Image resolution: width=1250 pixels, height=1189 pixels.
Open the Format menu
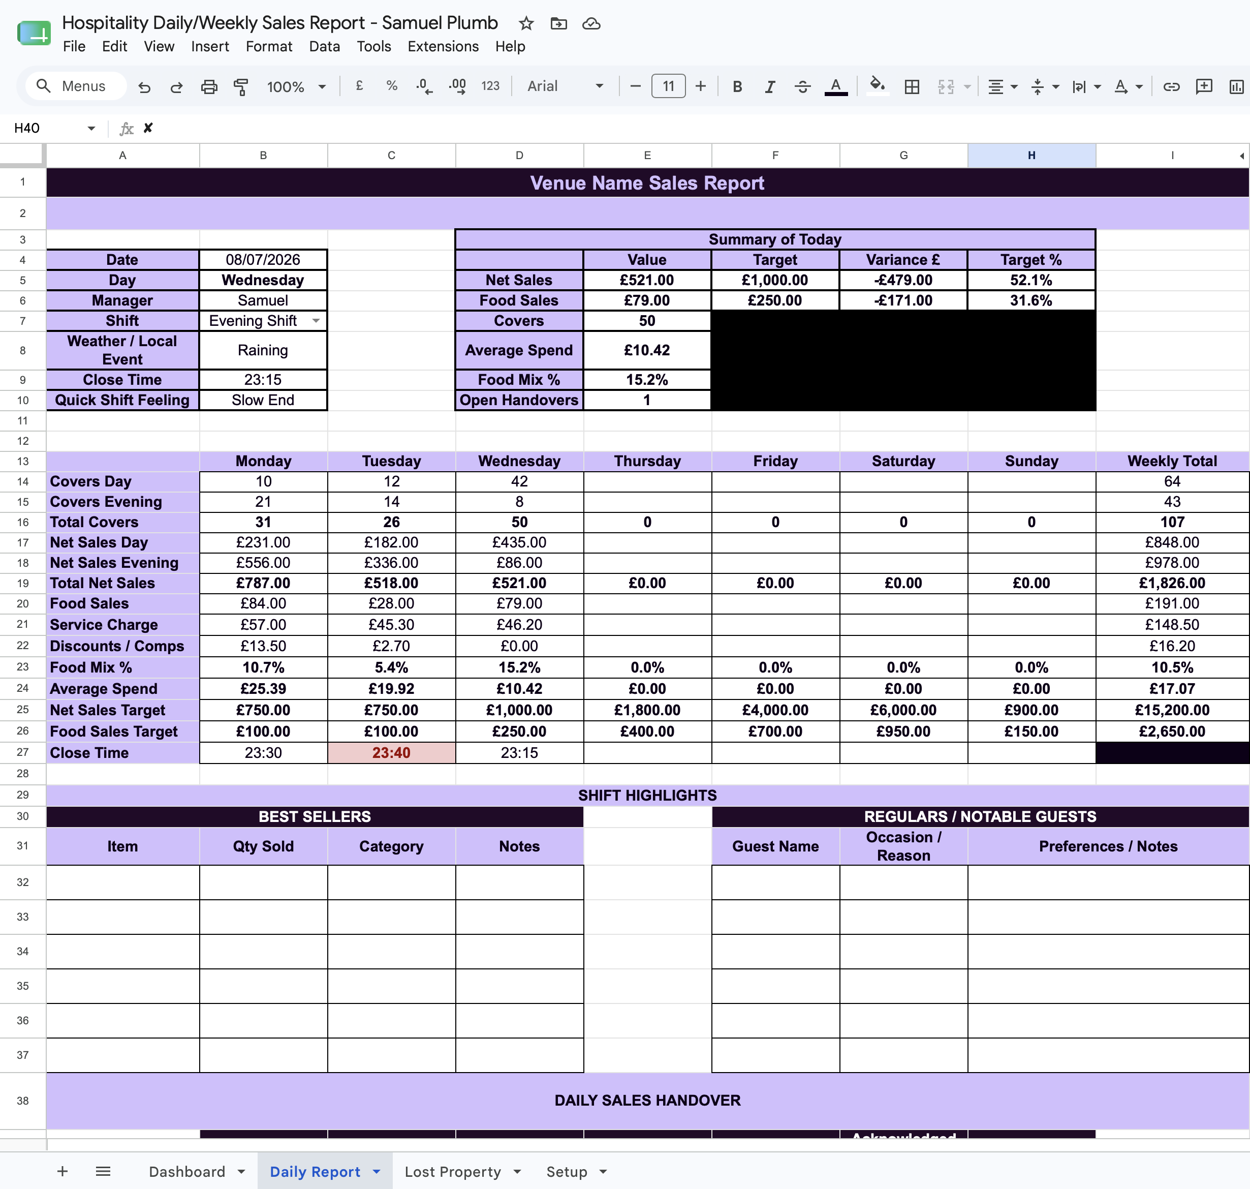coord(269,46)
